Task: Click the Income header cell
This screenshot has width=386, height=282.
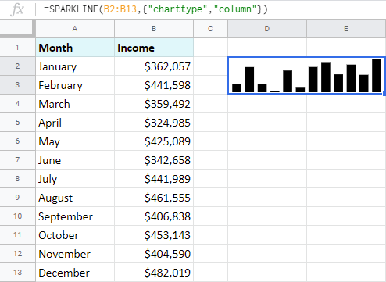Action: pyautogui.click(x=154, y=48)
